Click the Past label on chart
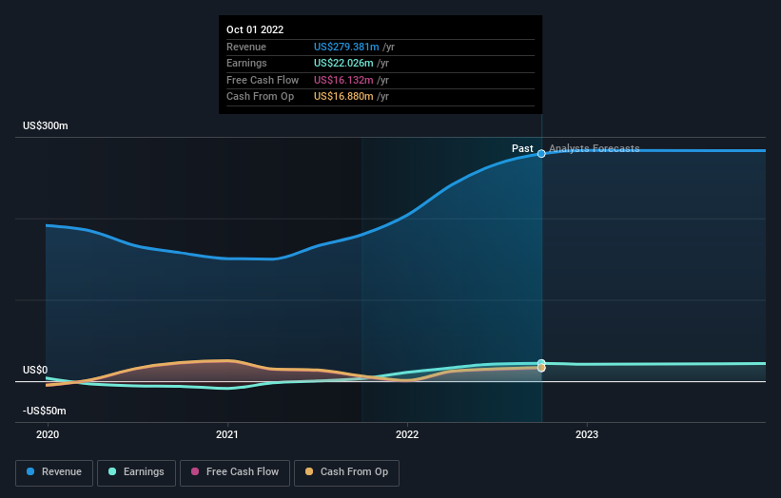This screenshot has width=781, height=498. 522,148
